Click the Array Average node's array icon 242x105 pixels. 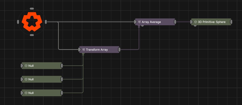(x=139, y=22)
